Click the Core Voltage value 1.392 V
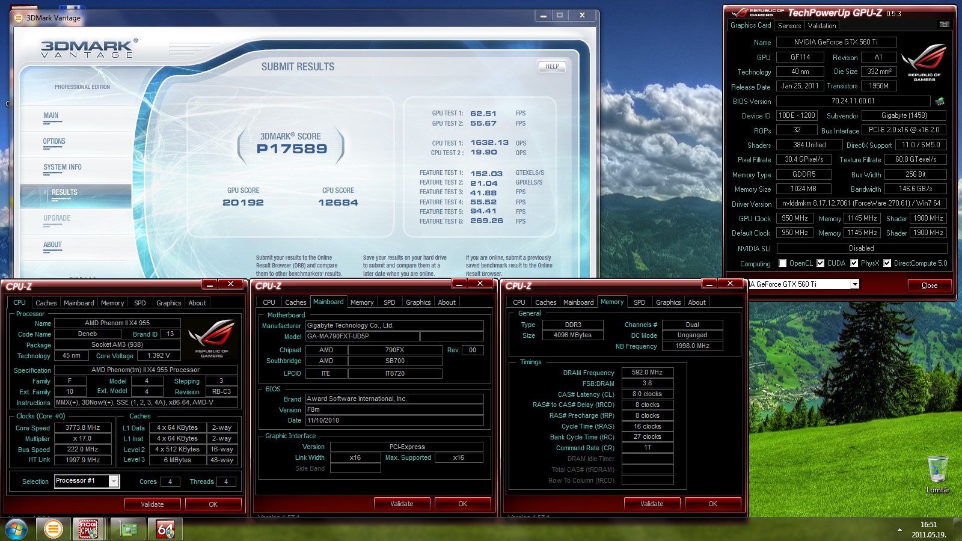This screenshot has height=541, width=962. pos(159,355)
